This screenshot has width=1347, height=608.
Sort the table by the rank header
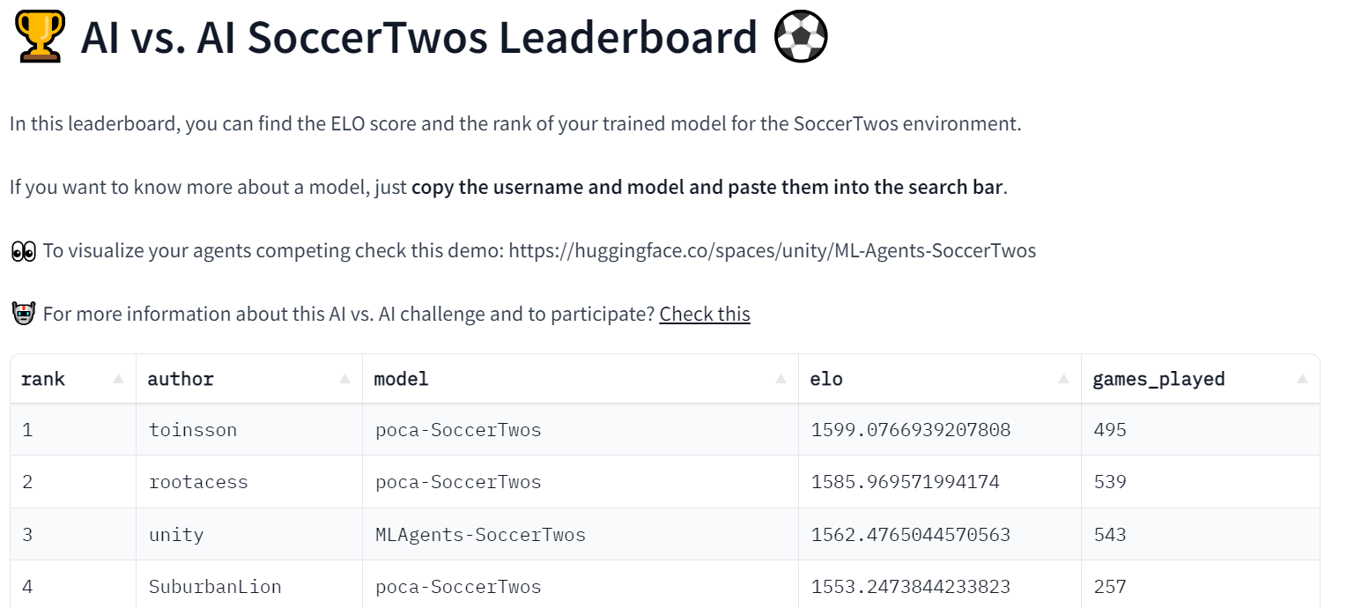click(x=42, y=378)
